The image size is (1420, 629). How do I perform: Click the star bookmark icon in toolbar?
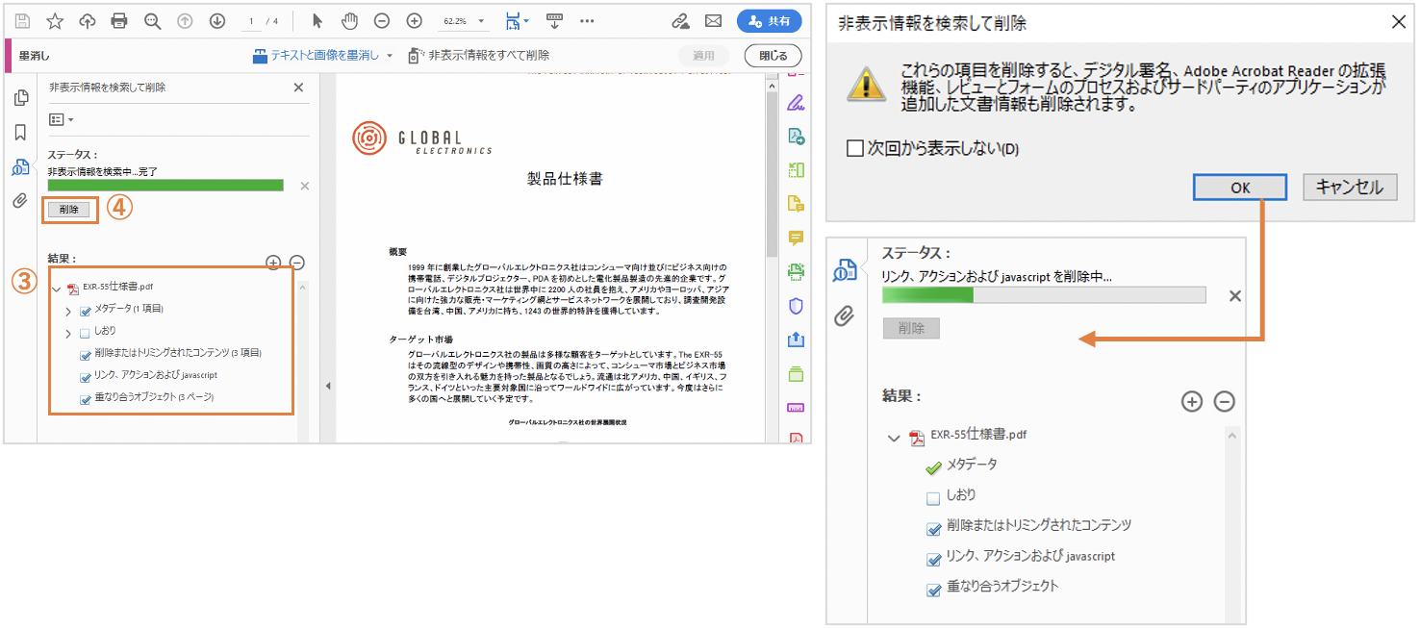tap(55, 20)
